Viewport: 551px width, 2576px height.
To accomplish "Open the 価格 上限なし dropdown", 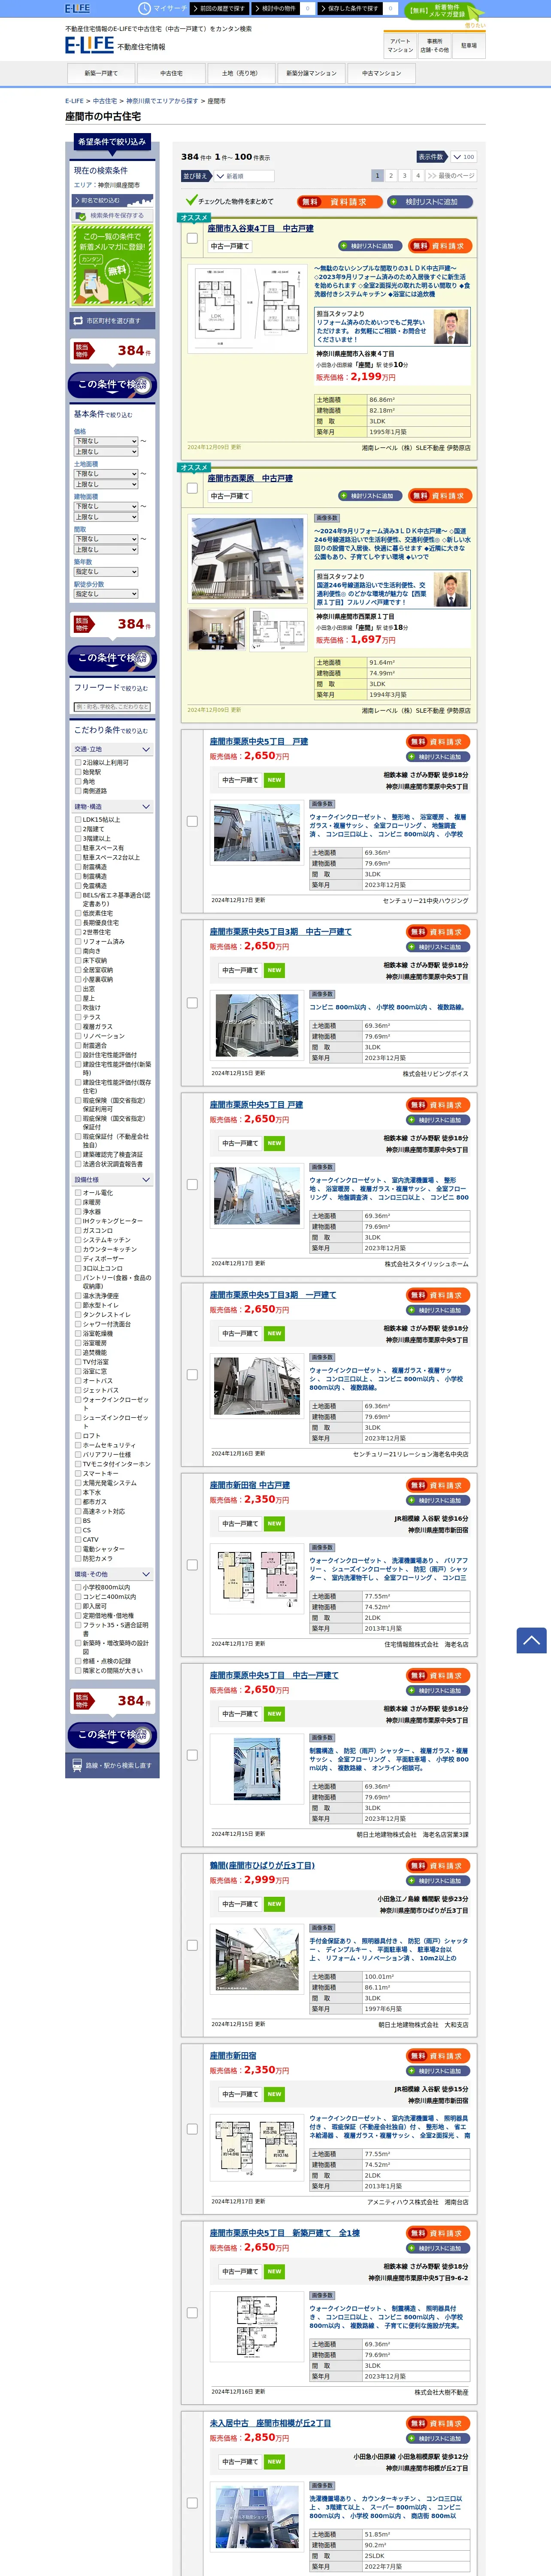I will click(x=105, y=452).
